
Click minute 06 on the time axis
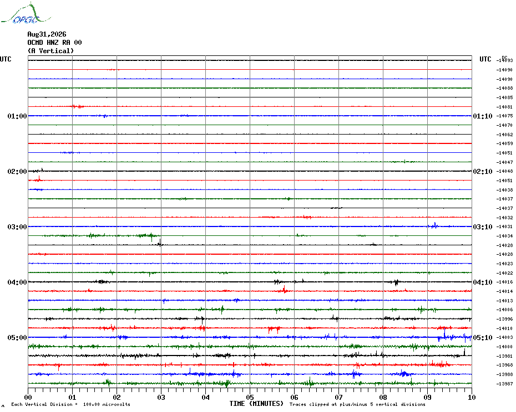(294, 397)
